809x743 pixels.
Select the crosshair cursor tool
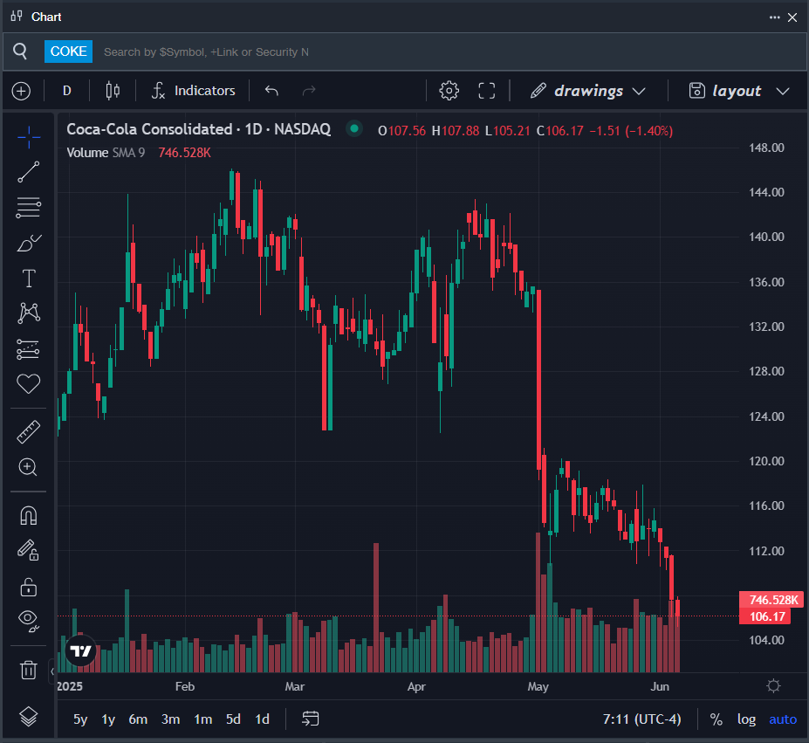tap(29, 137)
